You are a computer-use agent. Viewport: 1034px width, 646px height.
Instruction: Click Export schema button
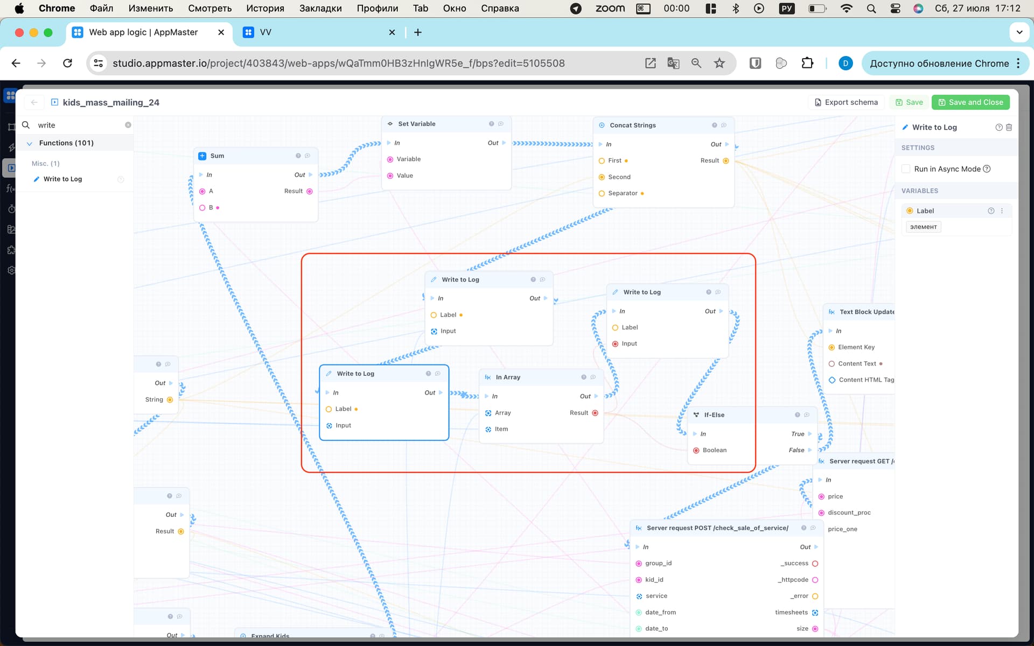pyautogui.click(x=846, y=102)
